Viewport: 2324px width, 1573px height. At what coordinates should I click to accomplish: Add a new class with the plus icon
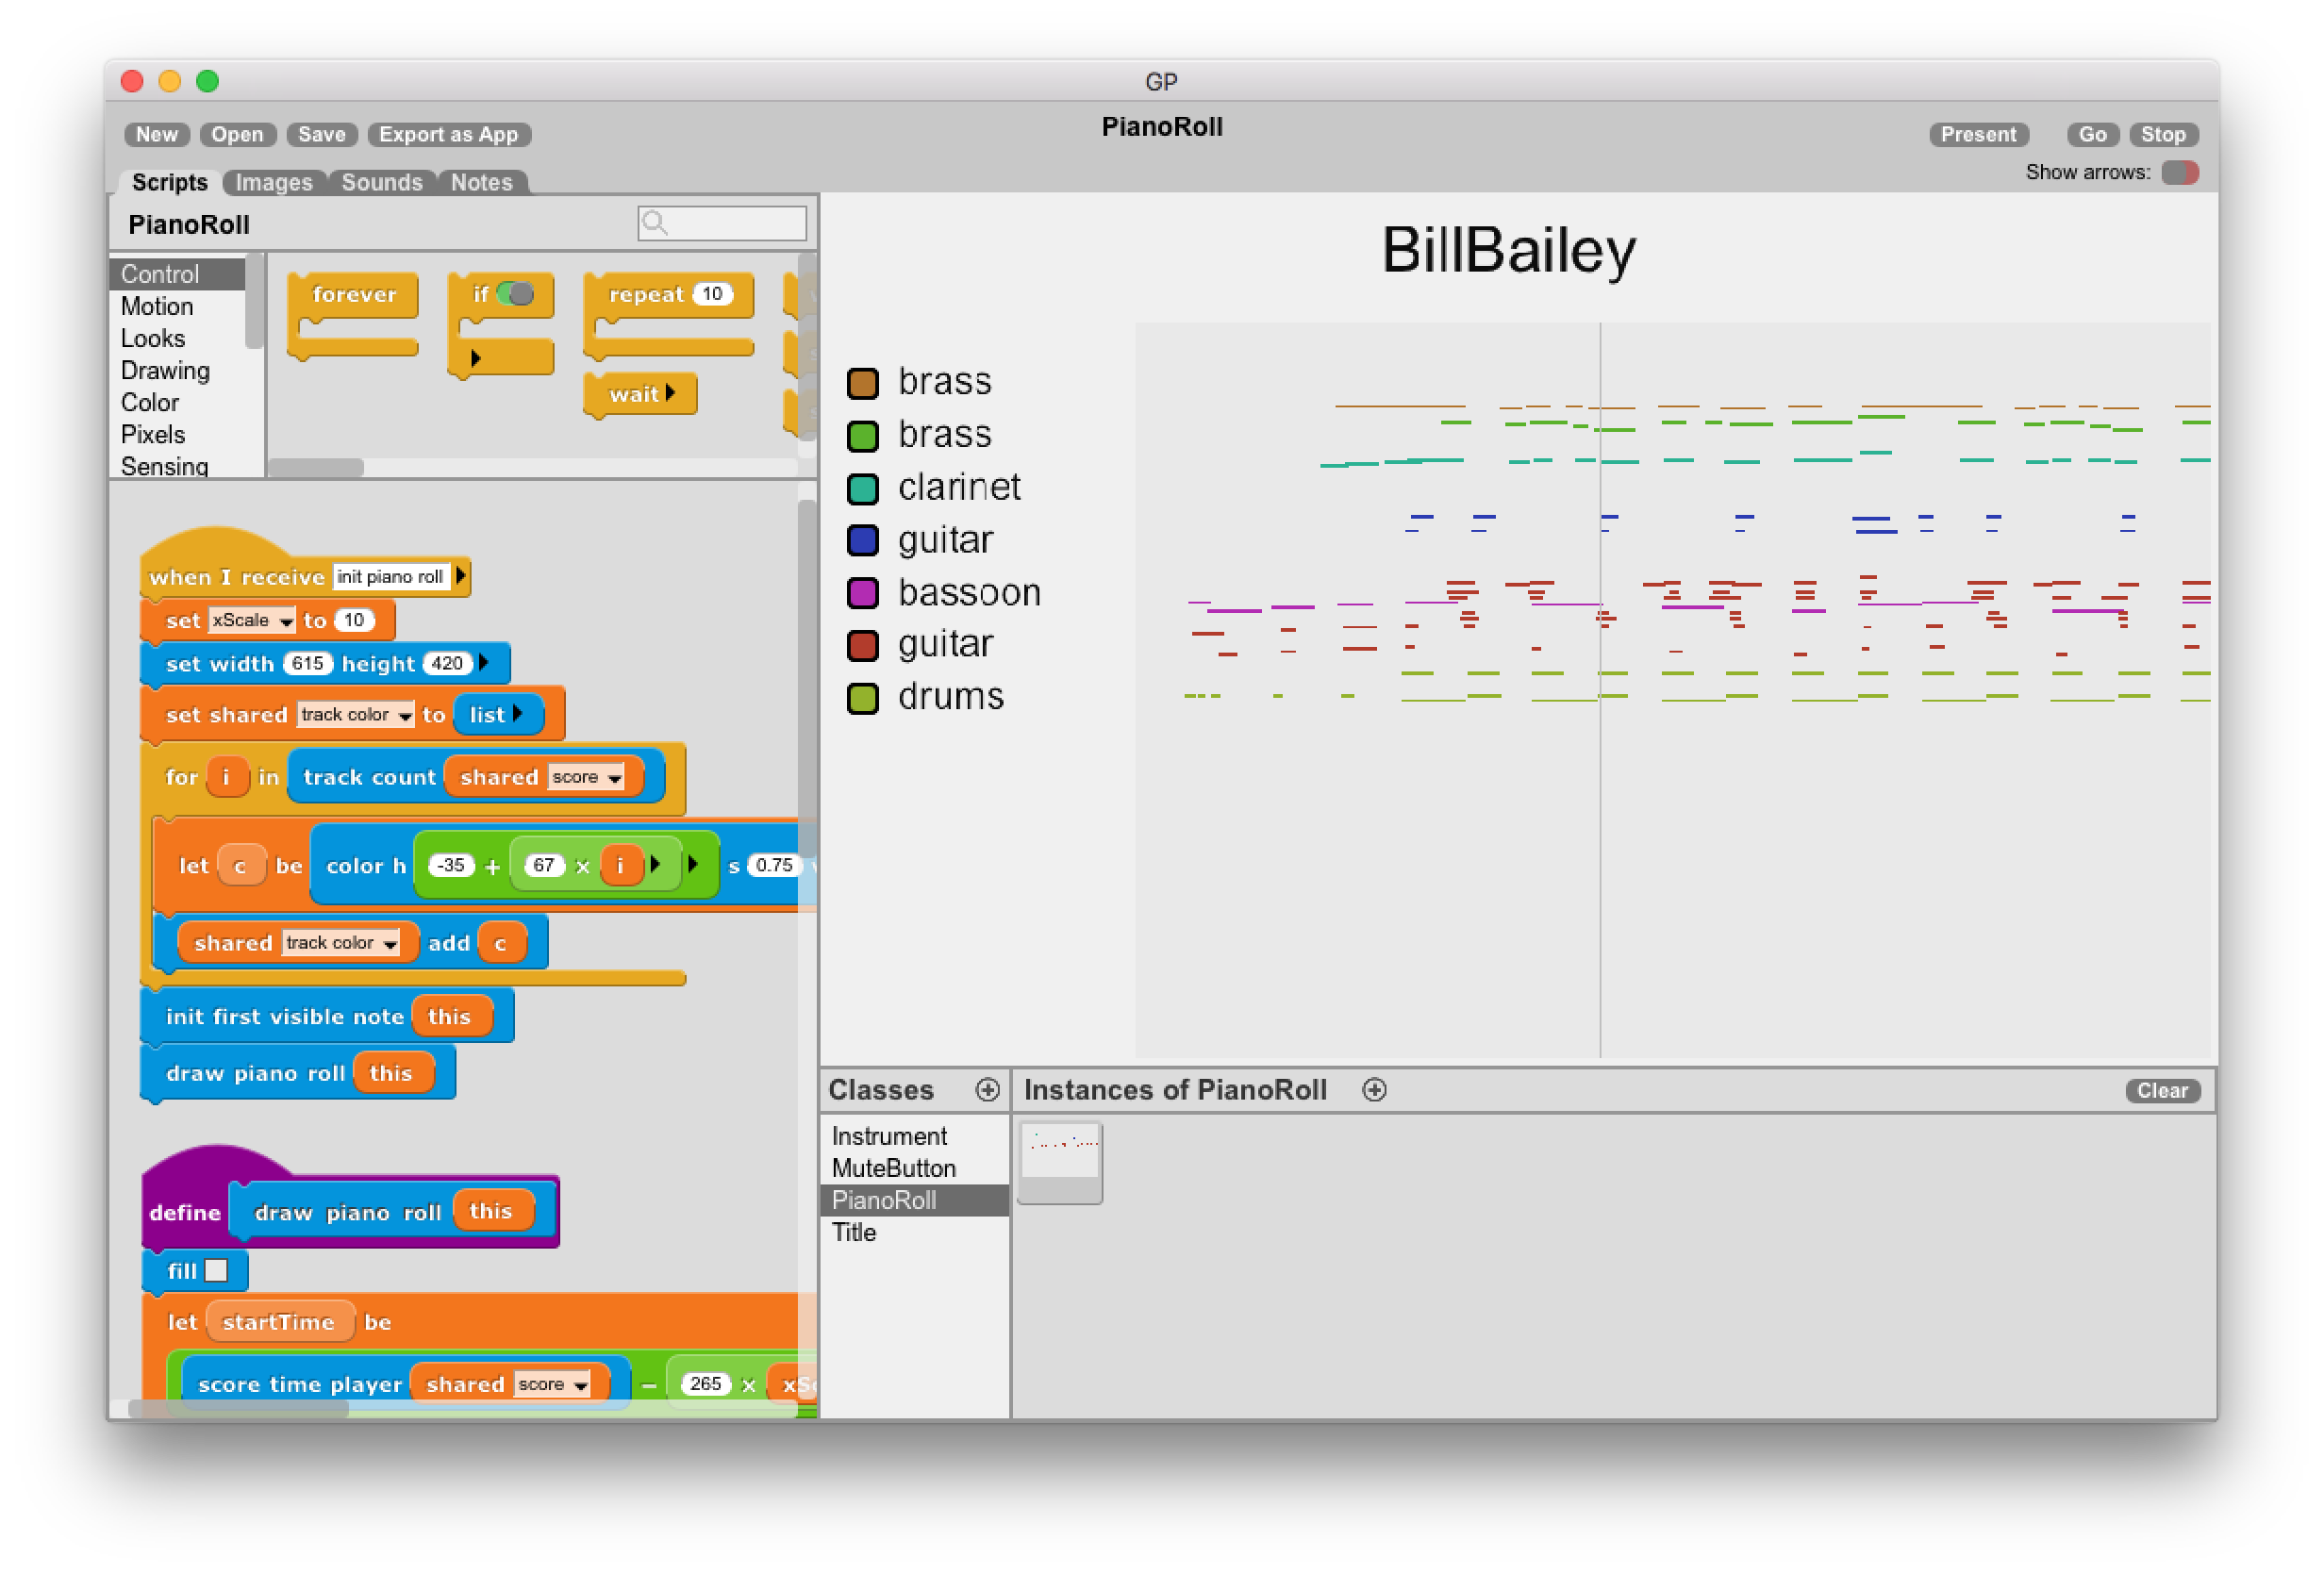[x=987, y=1089]
